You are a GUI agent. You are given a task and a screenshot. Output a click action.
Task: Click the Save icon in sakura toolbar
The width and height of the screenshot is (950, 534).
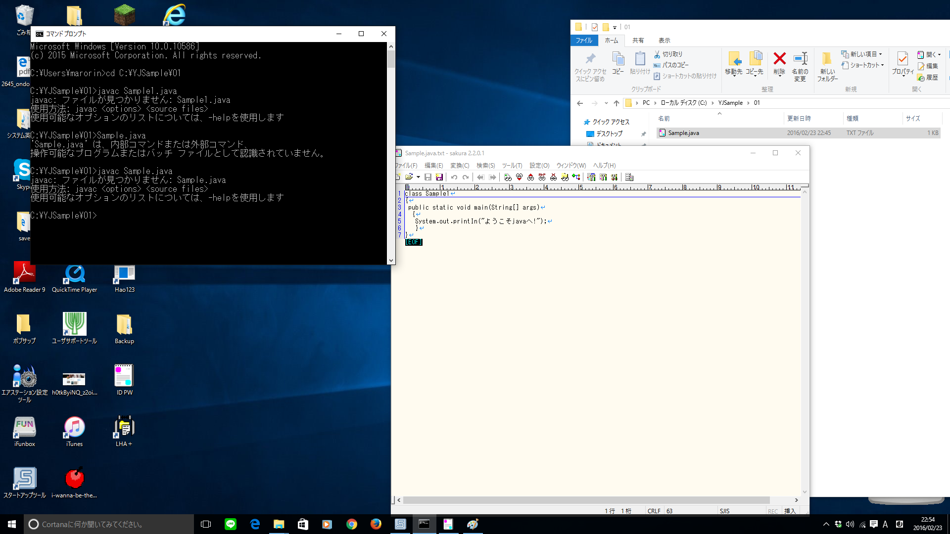[428, 177]
